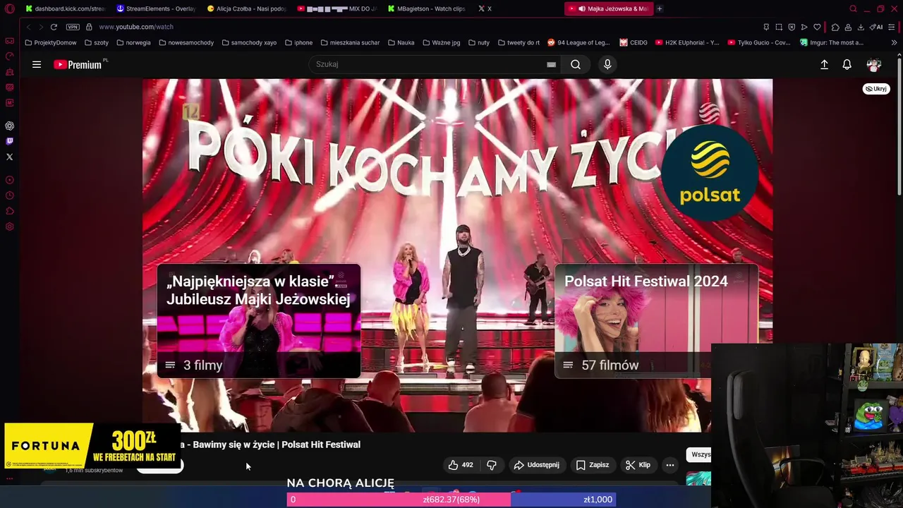This screenshot has width=903, height=508.
Task: Open X panel in Opera sidebar
Action: (x=9, y=157)
